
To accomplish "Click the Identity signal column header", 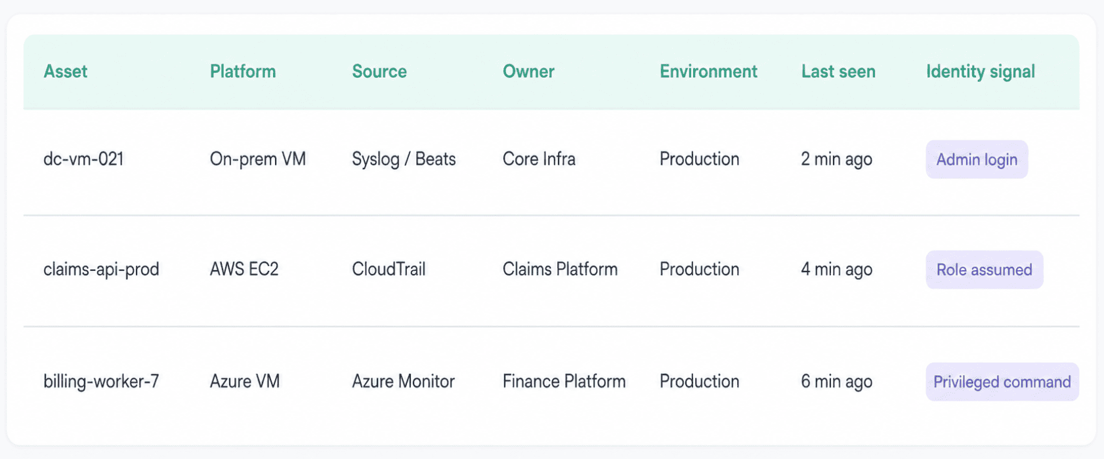I will pyautogui.click(x=981, y=71).
